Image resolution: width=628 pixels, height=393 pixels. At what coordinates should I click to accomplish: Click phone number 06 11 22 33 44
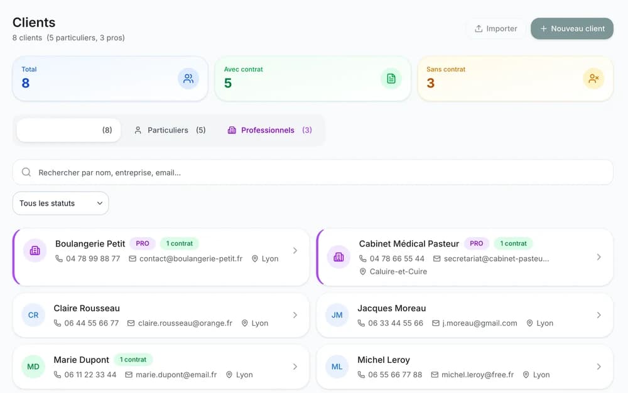[90, 375]
